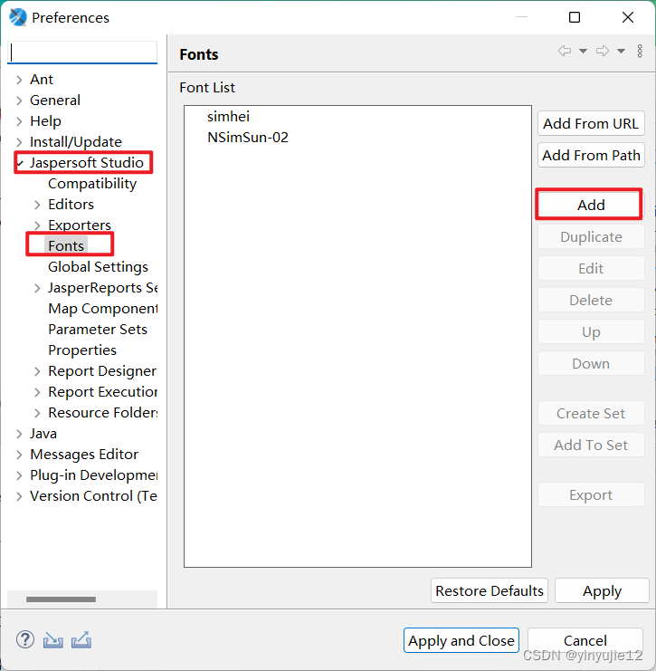Click the Help question mark icon
Screen dimensions: 656x671
(25, 640)
